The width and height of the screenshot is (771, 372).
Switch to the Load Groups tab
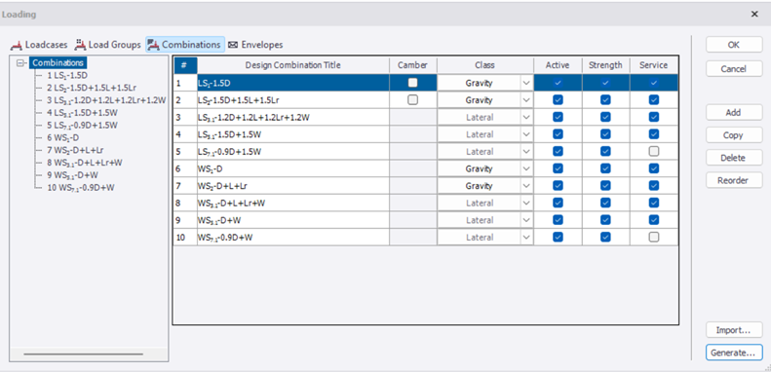click(x=107, y=45)
